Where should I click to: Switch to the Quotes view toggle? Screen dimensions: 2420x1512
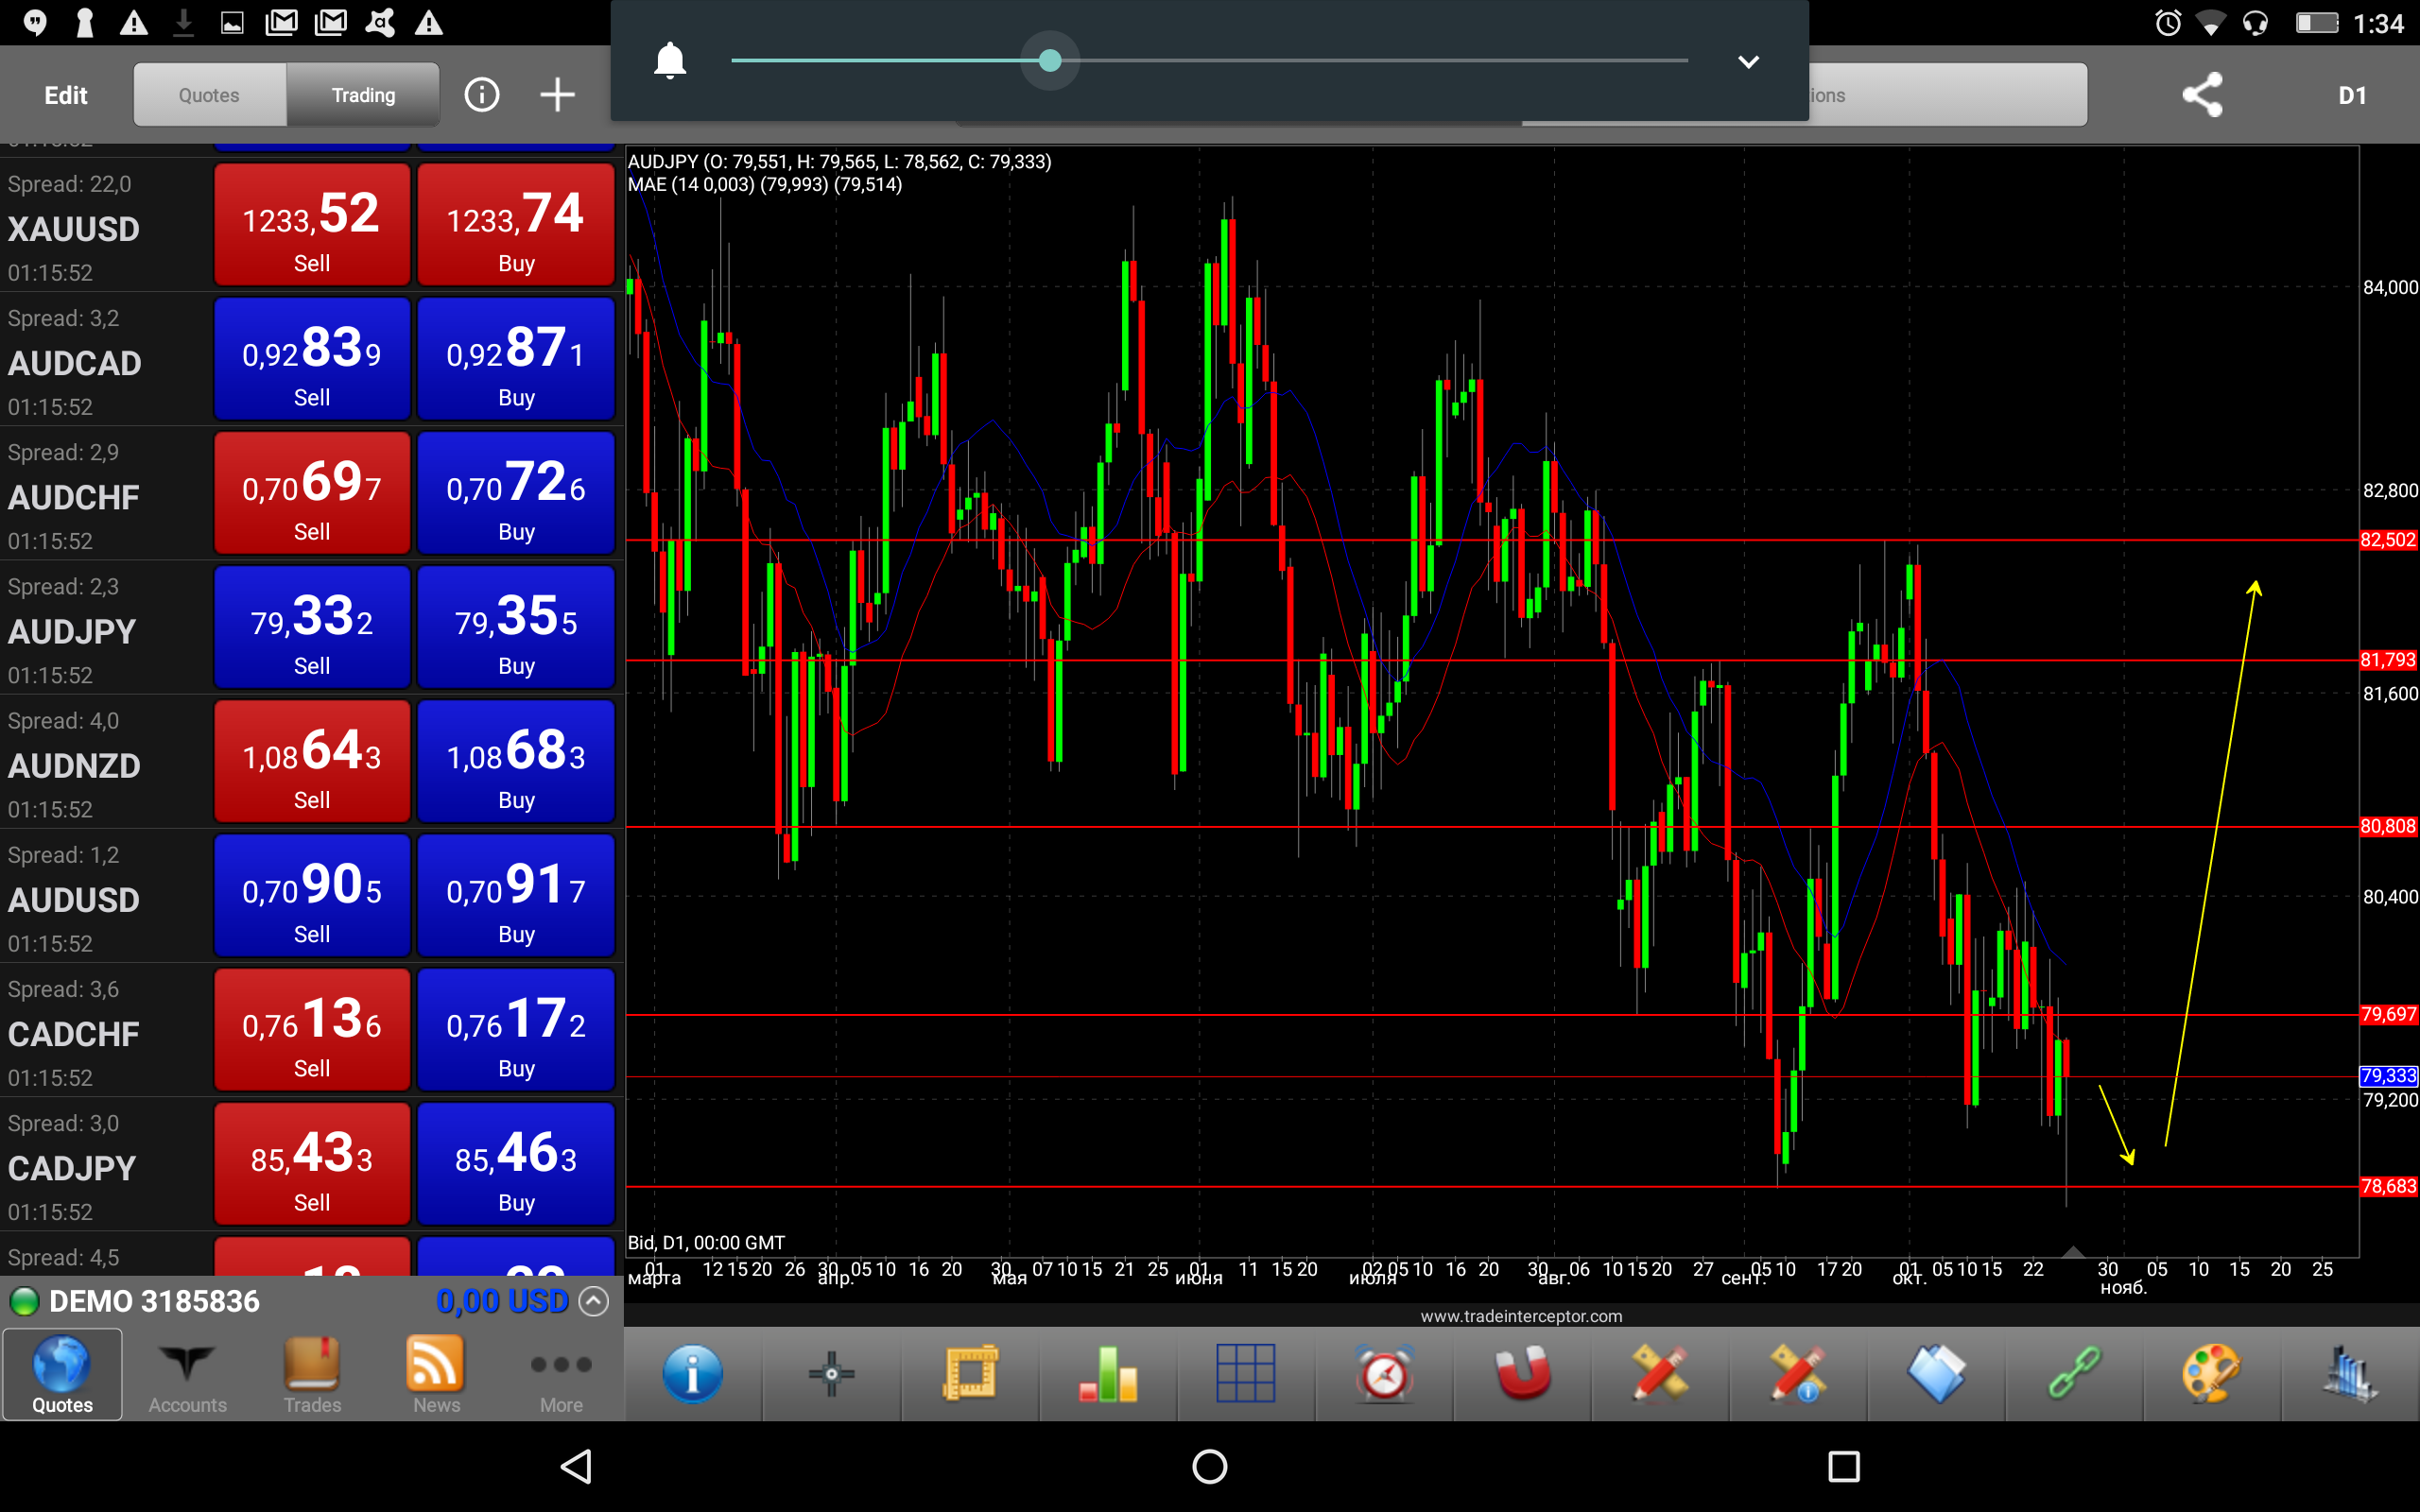coord(210,95)
